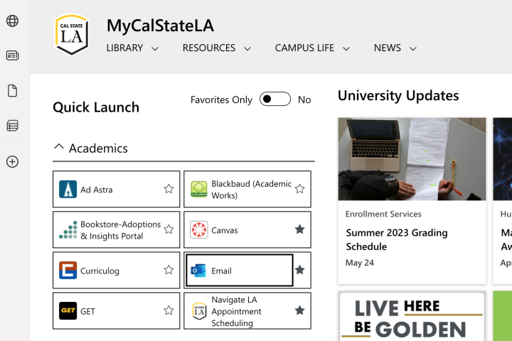Open the My lists icon in sidebar
Image resolution: width=512 pixels, height=341 pixels.
12,125
